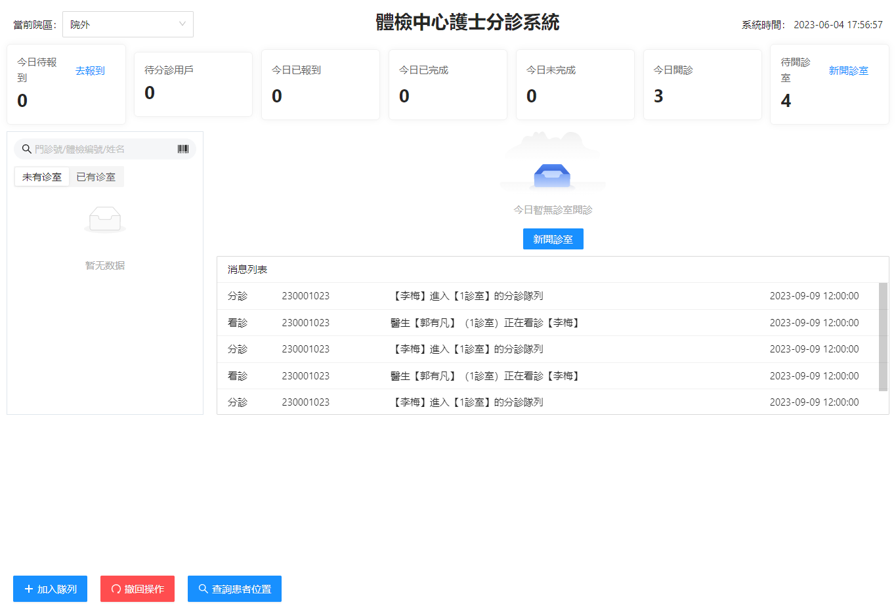The image size is (896, 615).
Task: Click the blue inbox icon above 今日暫無診室開診
Action: pyautogui.click(x=552, y=175)
